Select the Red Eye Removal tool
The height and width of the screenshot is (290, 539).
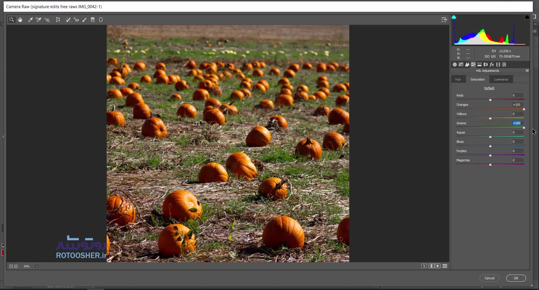(x=76, y=20)
